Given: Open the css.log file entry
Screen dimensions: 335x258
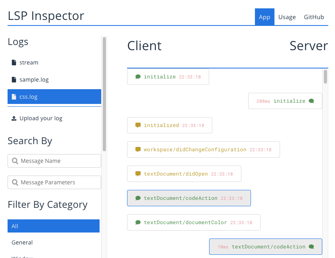Looking at the screenshot, I should 54,96.
